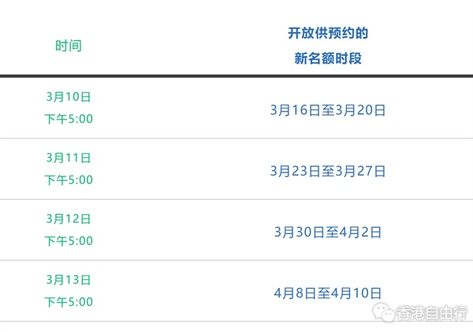Image resolution: width=473 pixels, height=332 pixels.
Task: Click 下午5:00 under 3月12日
Action: click(68, 241)
